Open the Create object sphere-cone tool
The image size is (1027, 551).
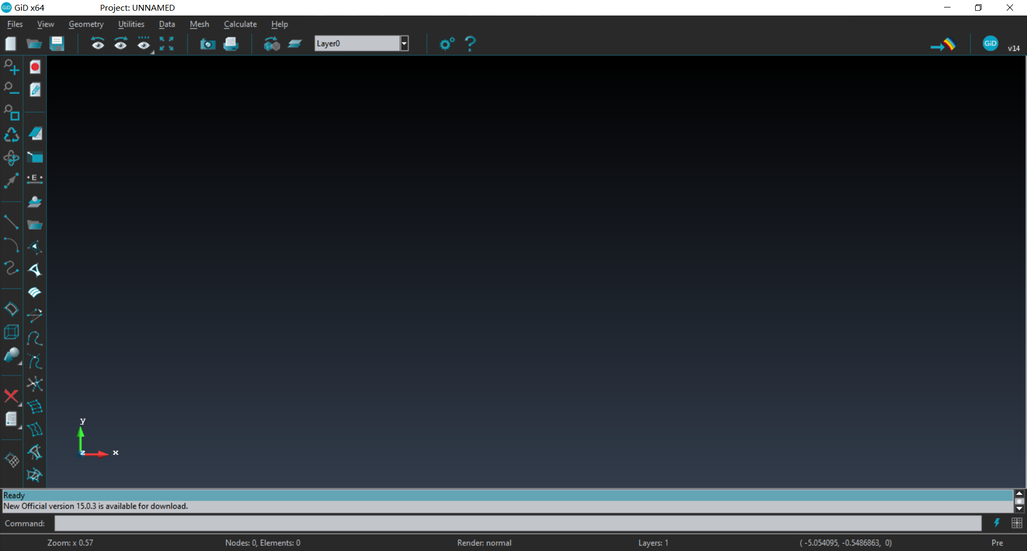tap(11, 355)
